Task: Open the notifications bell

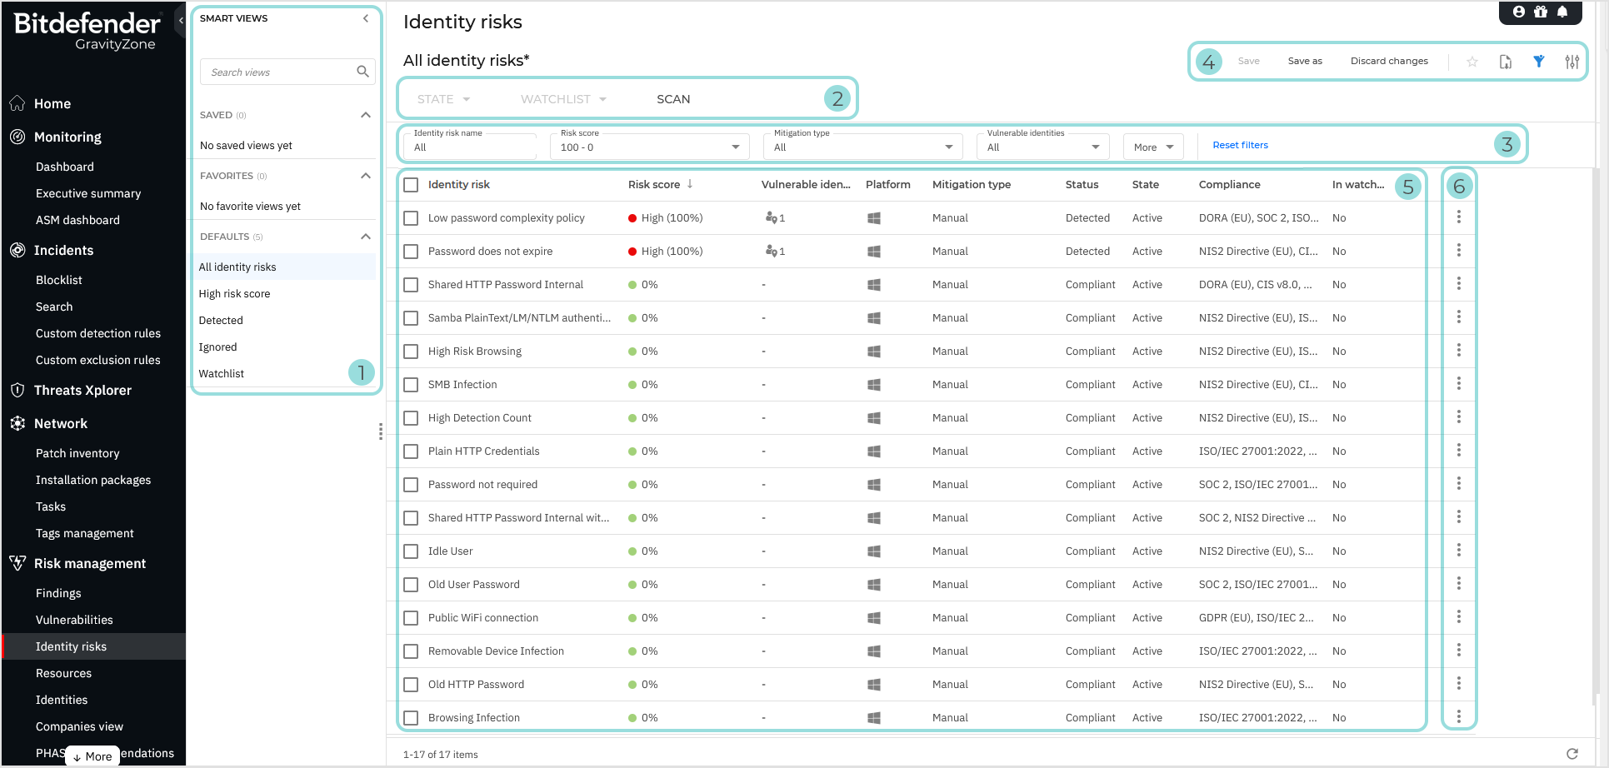Action: pos(1563,12)
